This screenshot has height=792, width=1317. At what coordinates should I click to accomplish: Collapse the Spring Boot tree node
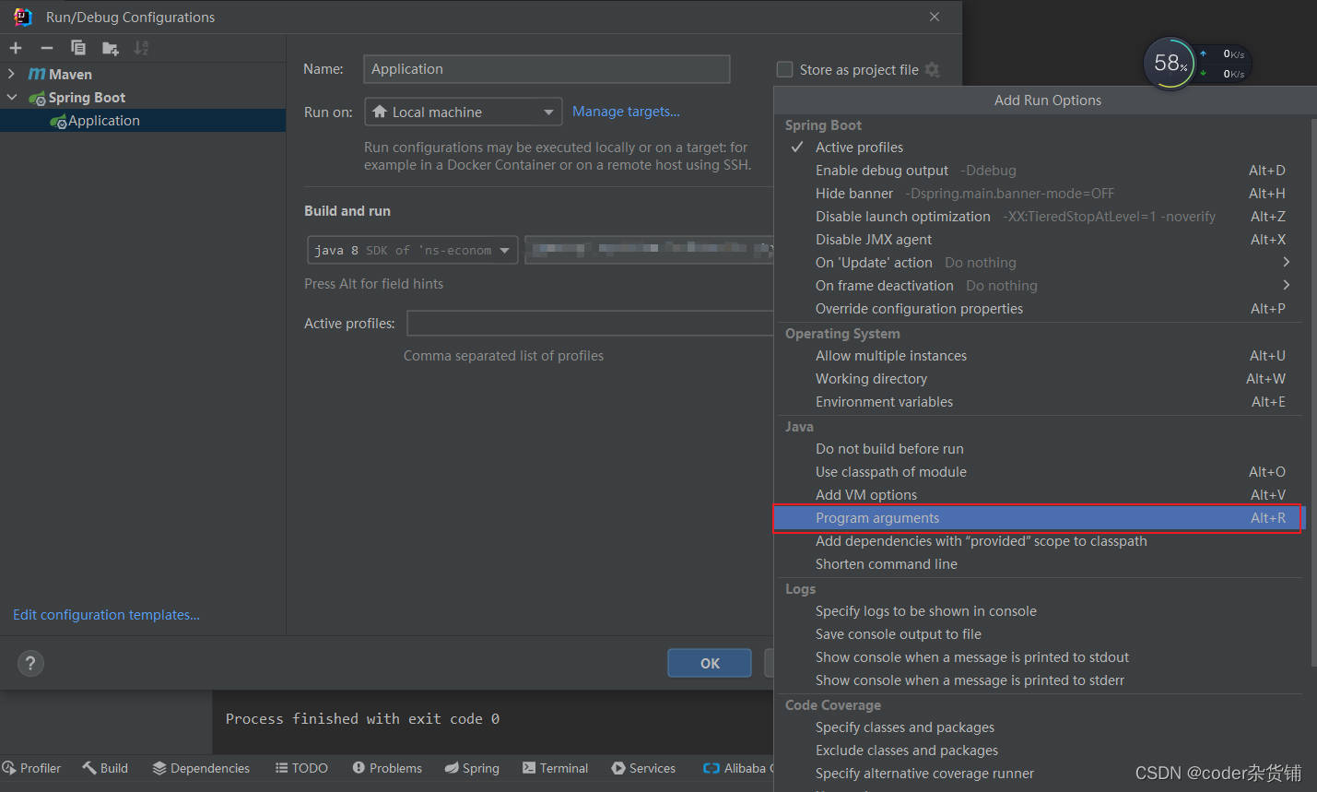[12, 97]
